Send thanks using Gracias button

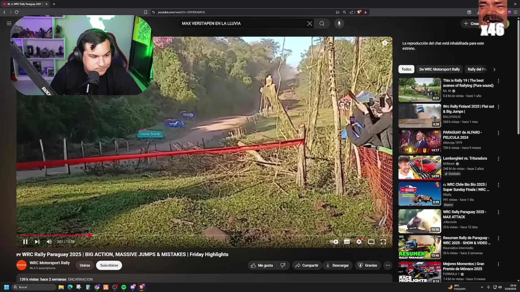367,265
